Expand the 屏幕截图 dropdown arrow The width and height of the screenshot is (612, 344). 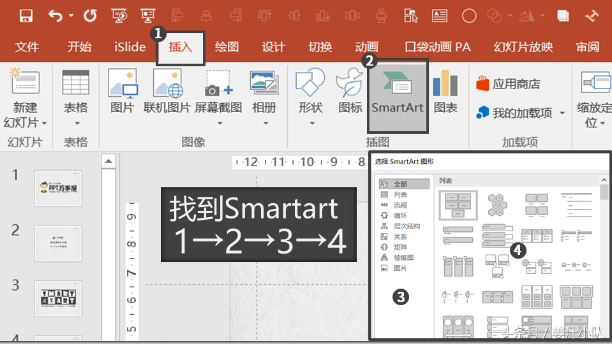pos(220,123)
